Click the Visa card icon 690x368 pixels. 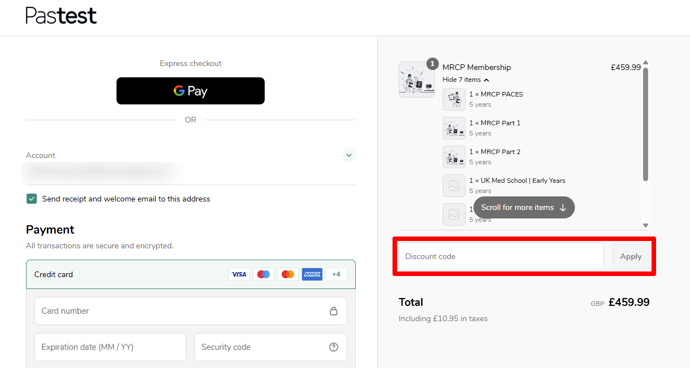click(239, 274)
